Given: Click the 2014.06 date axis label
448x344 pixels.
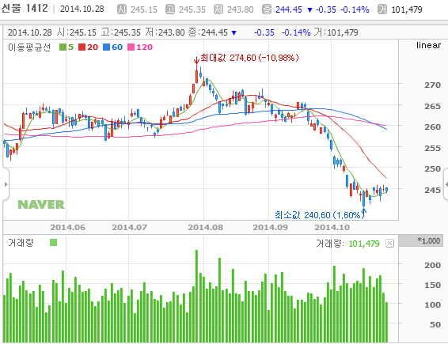Looking at the screenshot, I should click(x=68, y=228).
